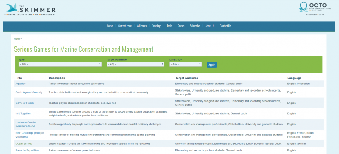Expand the Language filter dropdown

click(x=186, y=64)
